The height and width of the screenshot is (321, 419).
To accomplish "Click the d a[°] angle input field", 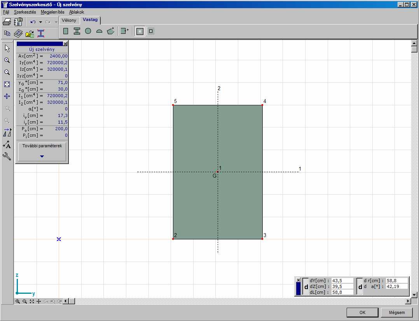I will coord(397,286).
